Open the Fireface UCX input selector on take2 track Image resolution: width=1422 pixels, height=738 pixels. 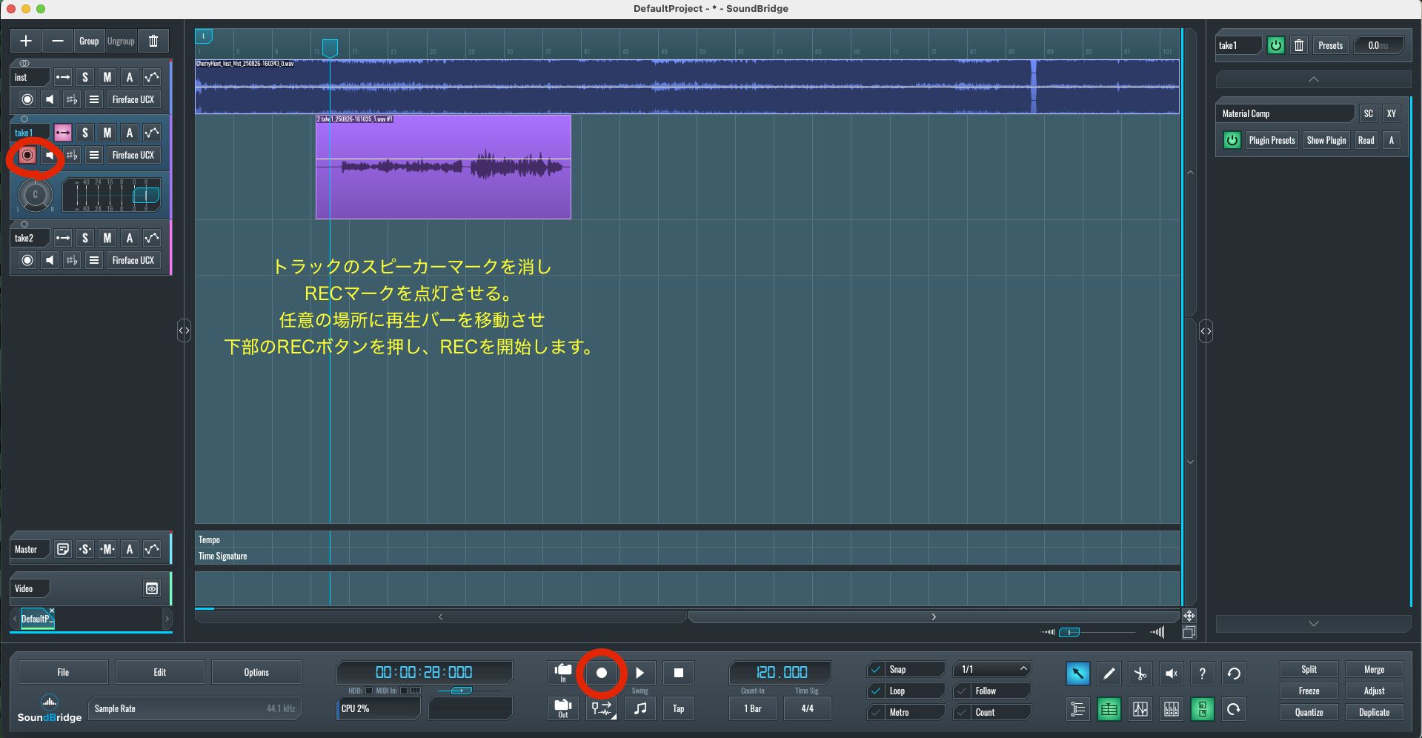point(133,260)
